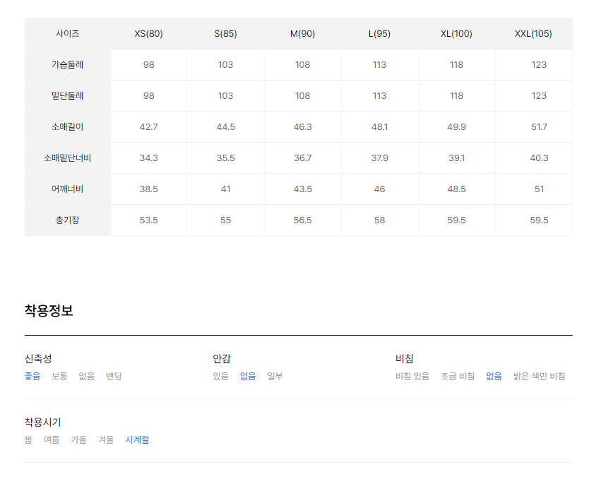Select the 좋음 option under 신축성
This screenshot has height=484, width=613.
pos(32,376)
